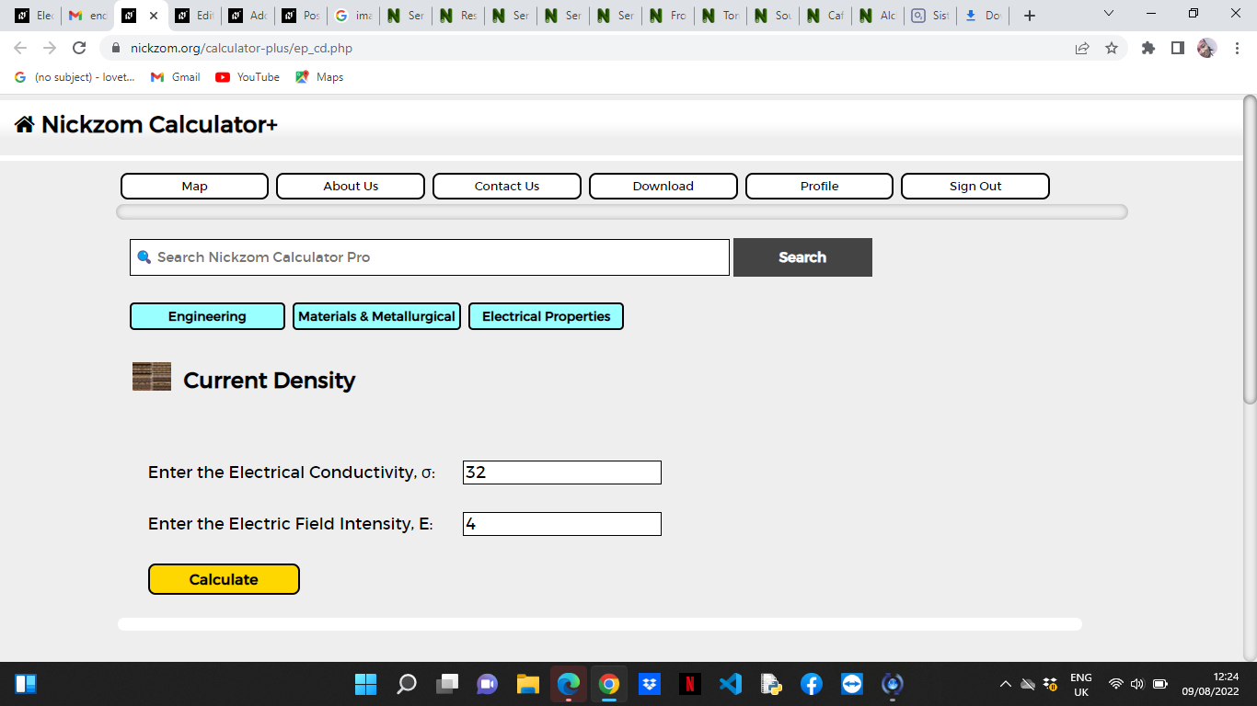Open Microsoft Edge from the taskbar
Image resolution: width=1257 pixels, height=706 pixels.
[x=569, y=684]
